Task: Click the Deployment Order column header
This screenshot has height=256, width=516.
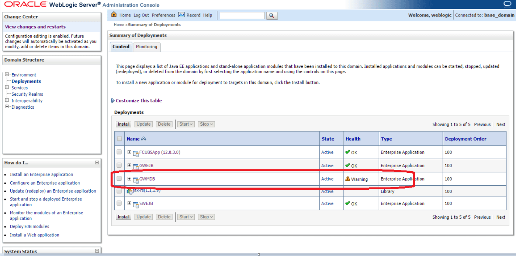Action: [x=465, y=139]
